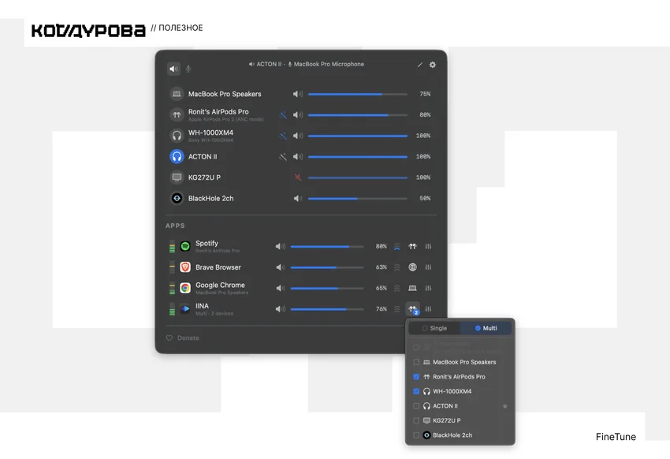Select the WH-1000XM4 headphones device icon

(177, 136)
